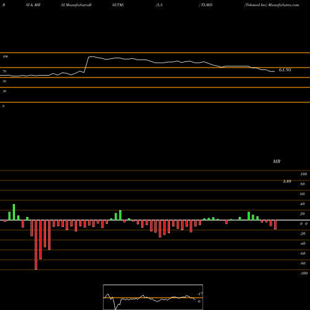Click the tallest red bar reaching -100
310x310 pixels.
(x=36, y=245)
